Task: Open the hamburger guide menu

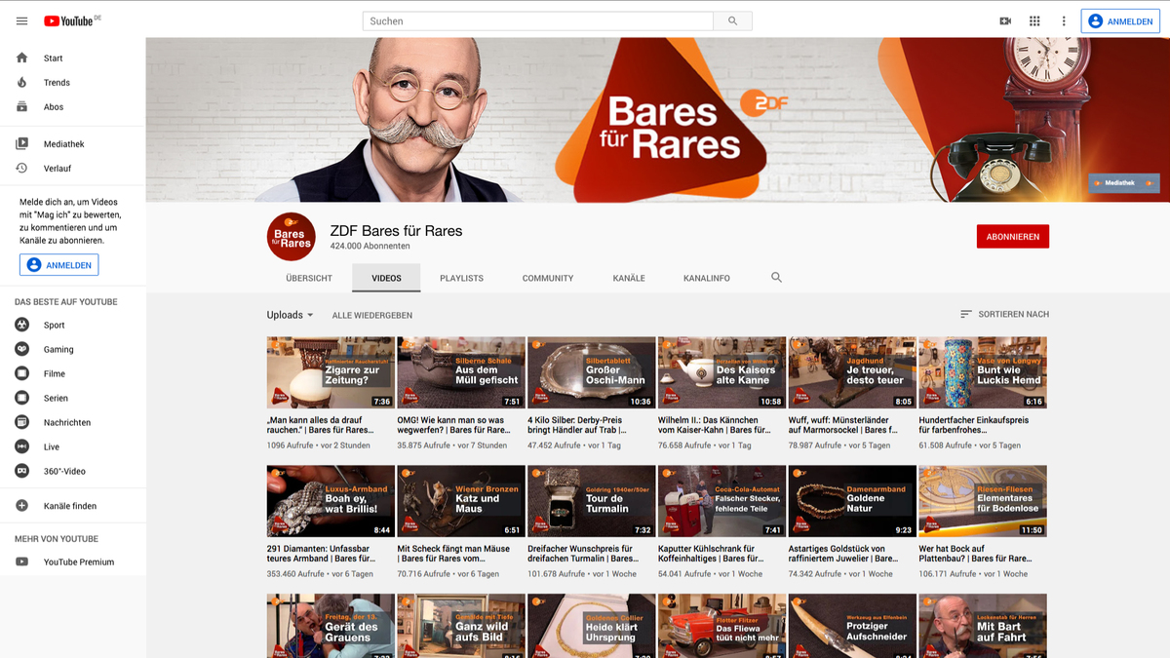Action: (21, 20)
